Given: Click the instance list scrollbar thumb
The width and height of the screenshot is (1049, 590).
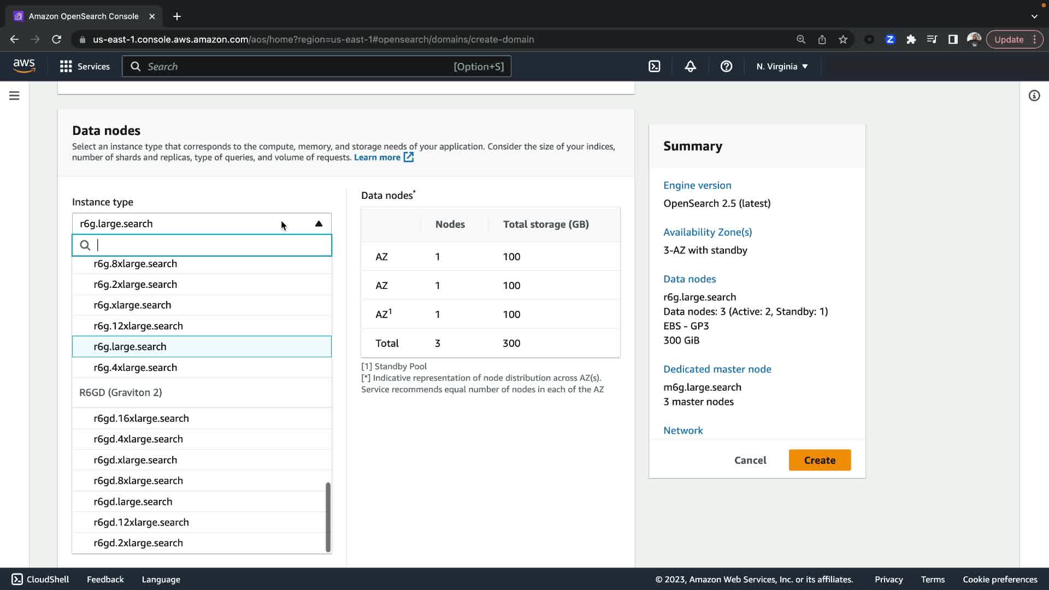Looking at the screenshot, I should pyautogui.click(x=328, y=516).
